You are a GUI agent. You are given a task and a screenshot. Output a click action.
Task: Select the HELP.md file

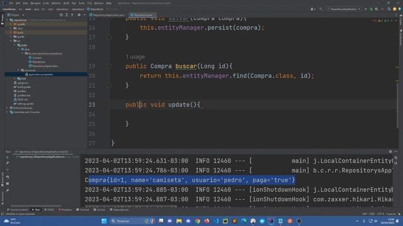pyautogui.click(x=21, y=99)
